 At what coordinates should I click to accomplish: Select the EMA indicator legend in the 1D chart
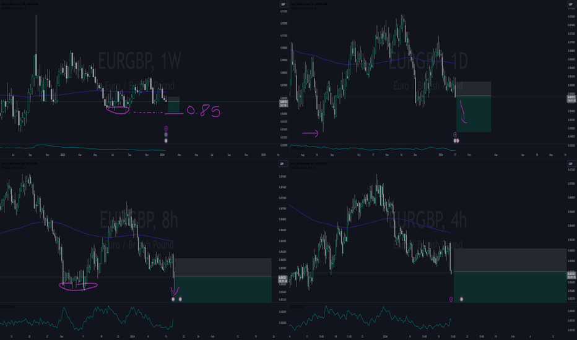pos(303,8)
